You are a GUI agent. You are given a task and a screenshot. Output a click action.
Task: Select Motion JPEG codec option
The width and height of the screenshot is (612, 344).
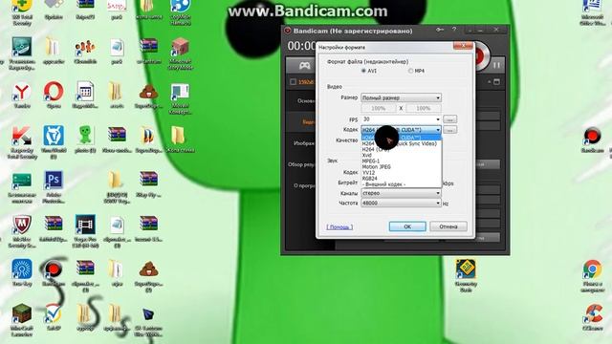(x=401, y=167)
